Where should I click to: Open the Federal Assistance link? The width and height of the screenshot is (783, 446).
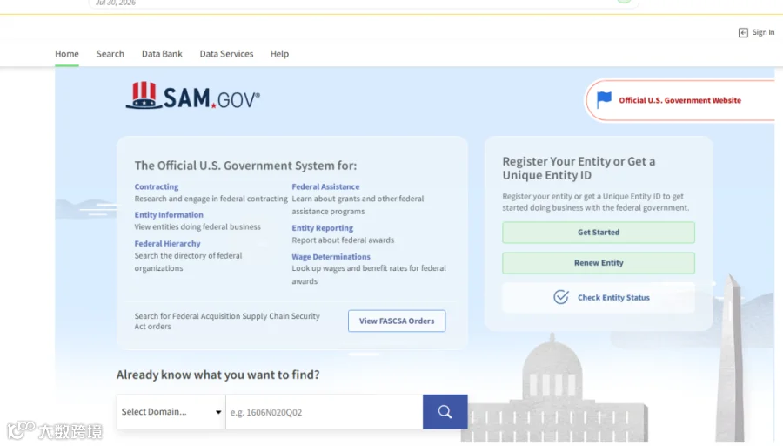pos(325,186)
